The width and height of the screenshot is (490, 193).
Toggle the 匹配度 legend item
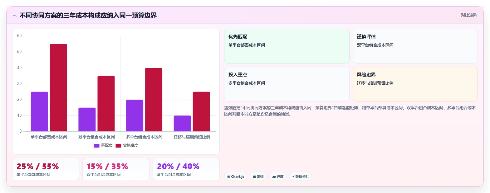coord(103,145)
